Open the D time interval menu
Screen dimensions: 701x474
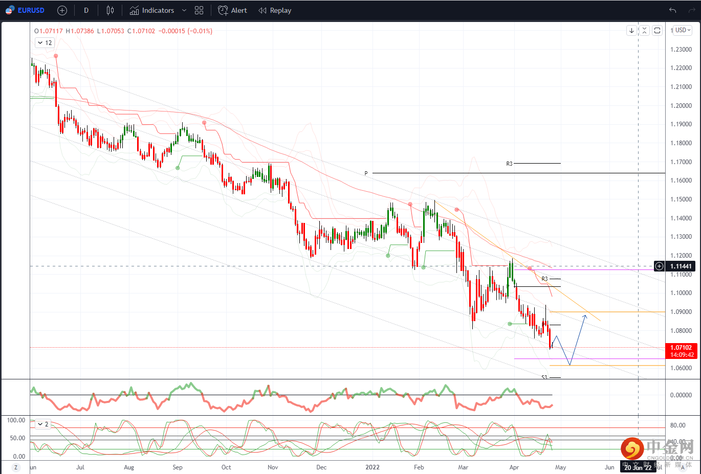[x=86, y=10]
